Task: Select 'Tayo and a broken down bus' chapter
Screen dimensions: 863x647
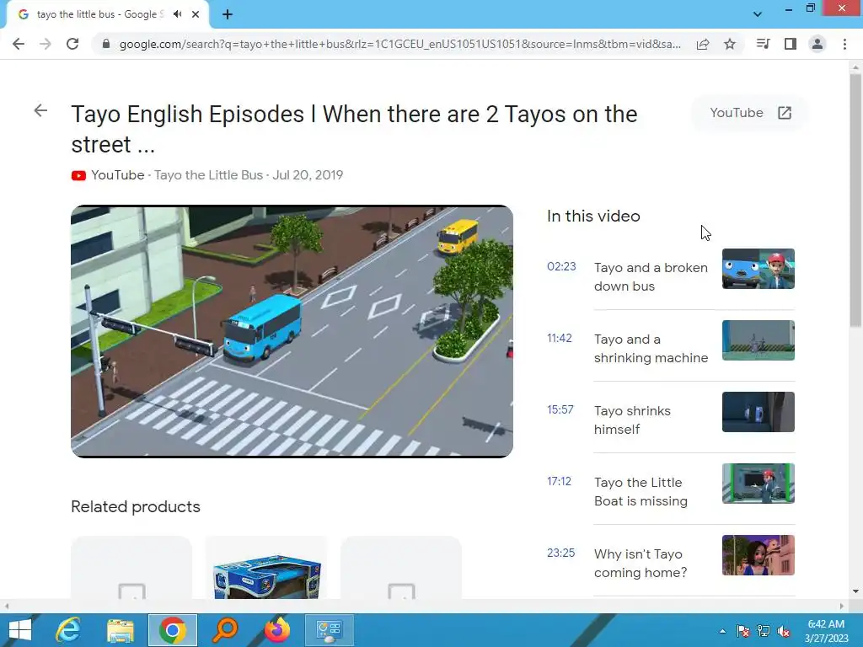Action: (x=651, y=276)
